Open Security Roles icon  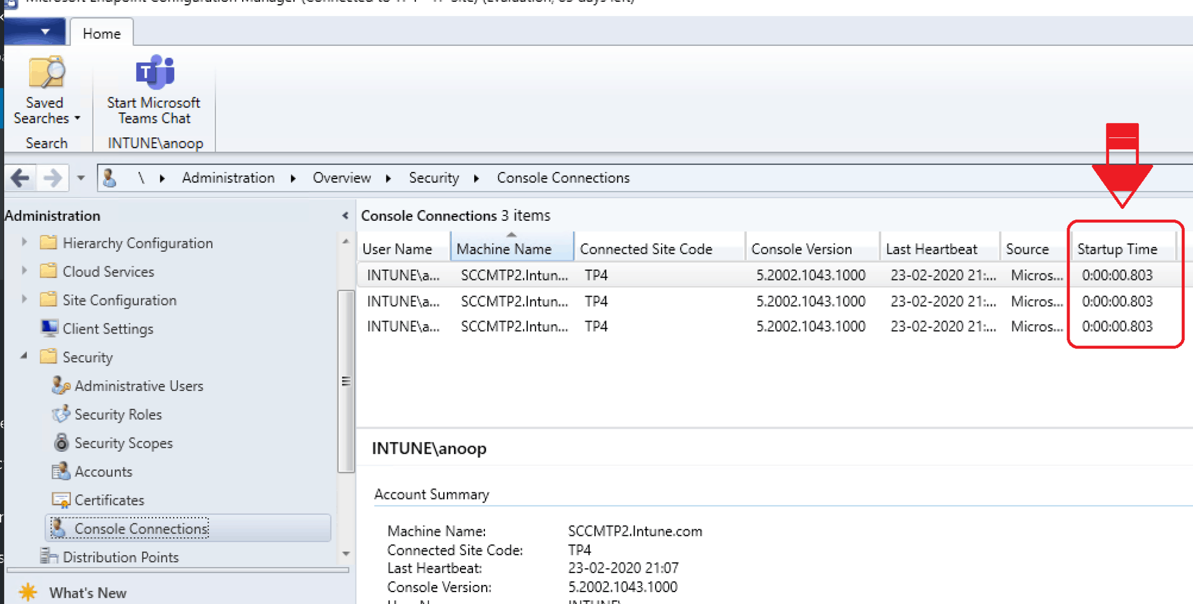tap(61, 414)
